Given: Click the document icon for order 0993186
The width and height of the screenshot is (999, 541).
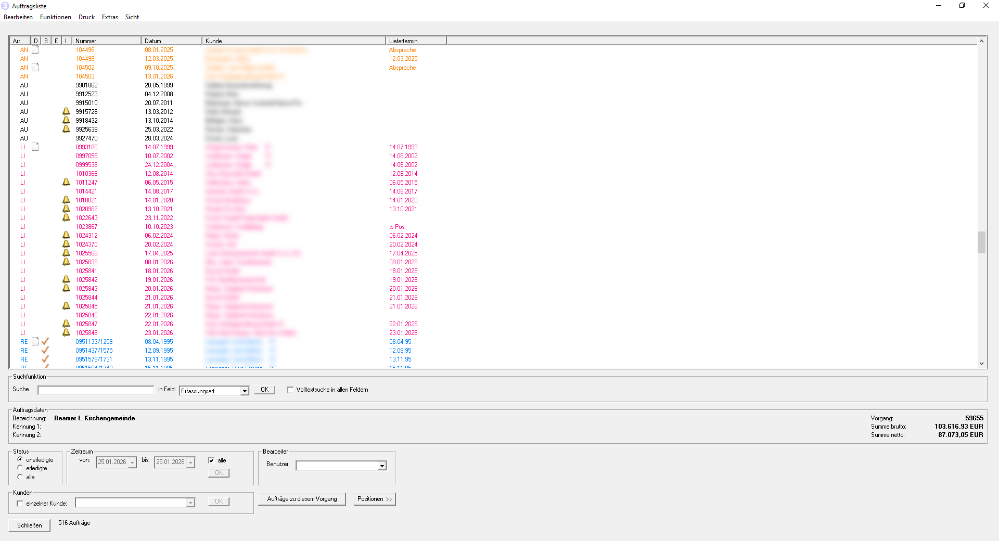Looking at the screenshot, I should point(35,147).
